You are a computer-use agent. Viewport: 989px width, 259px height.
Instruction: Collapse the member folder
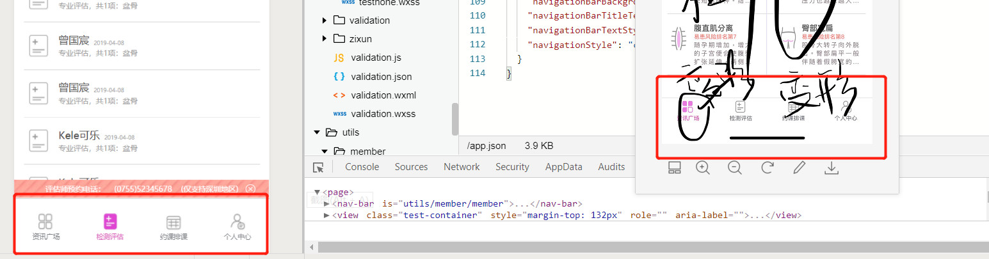[x=325, y=152]
